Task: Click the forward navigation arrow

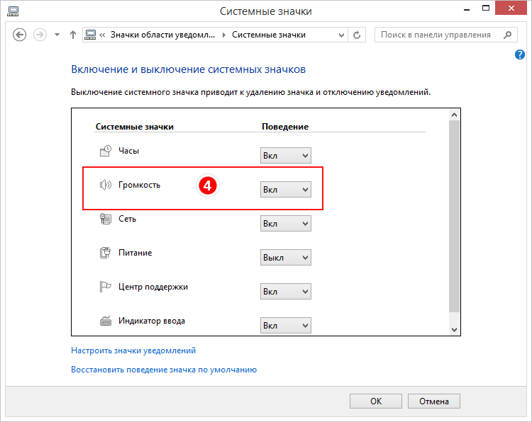Action: click(40, 35)
